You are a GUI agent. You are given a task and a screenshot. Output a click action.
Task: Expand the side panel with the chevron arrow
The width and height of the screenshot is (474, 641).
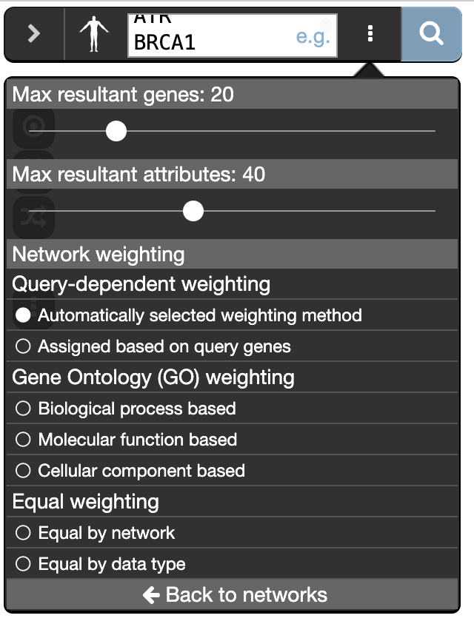pyautogui.click(x=34, y=34)
